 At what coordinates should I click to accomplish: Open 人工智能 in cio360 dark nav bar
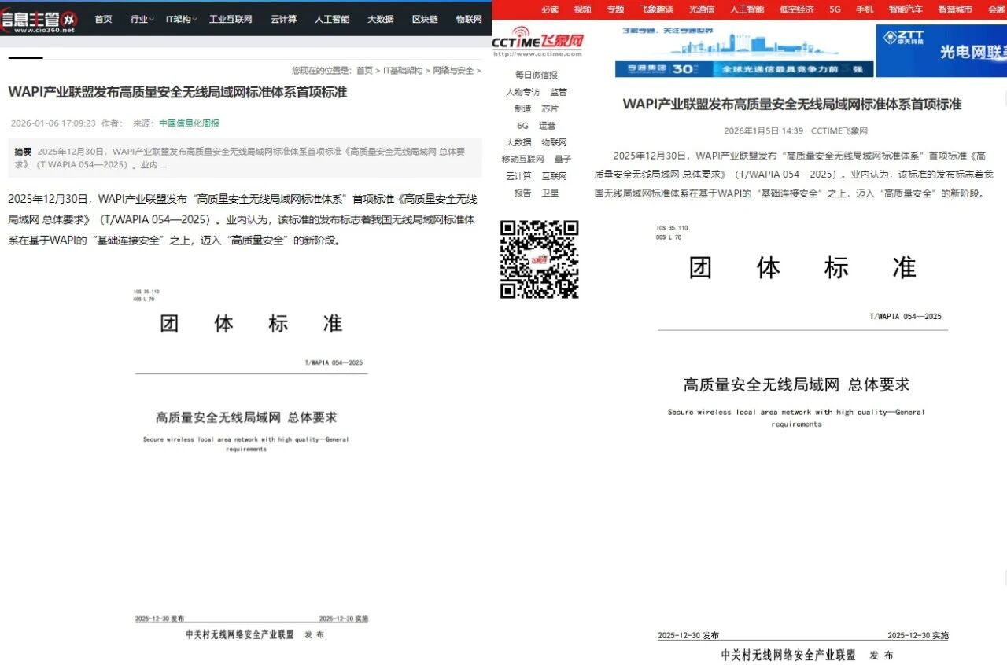coord(332,19)
